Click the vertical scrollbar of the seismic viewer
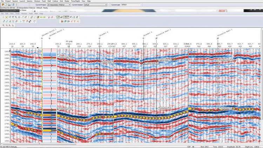Image resolution: width=263 pixels, height=148 pixels. point(262,86)
